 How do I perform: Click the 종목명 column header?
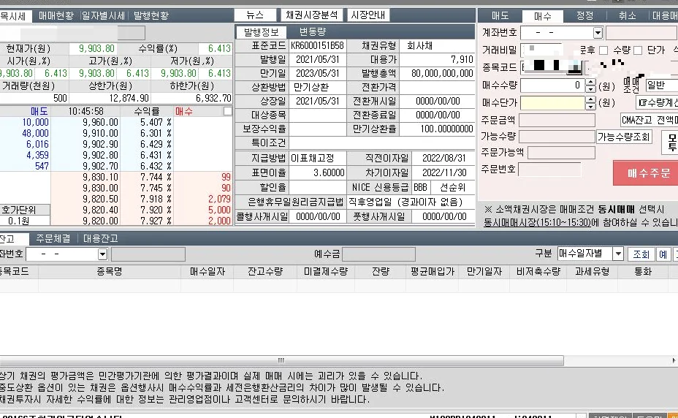(110, 272)
